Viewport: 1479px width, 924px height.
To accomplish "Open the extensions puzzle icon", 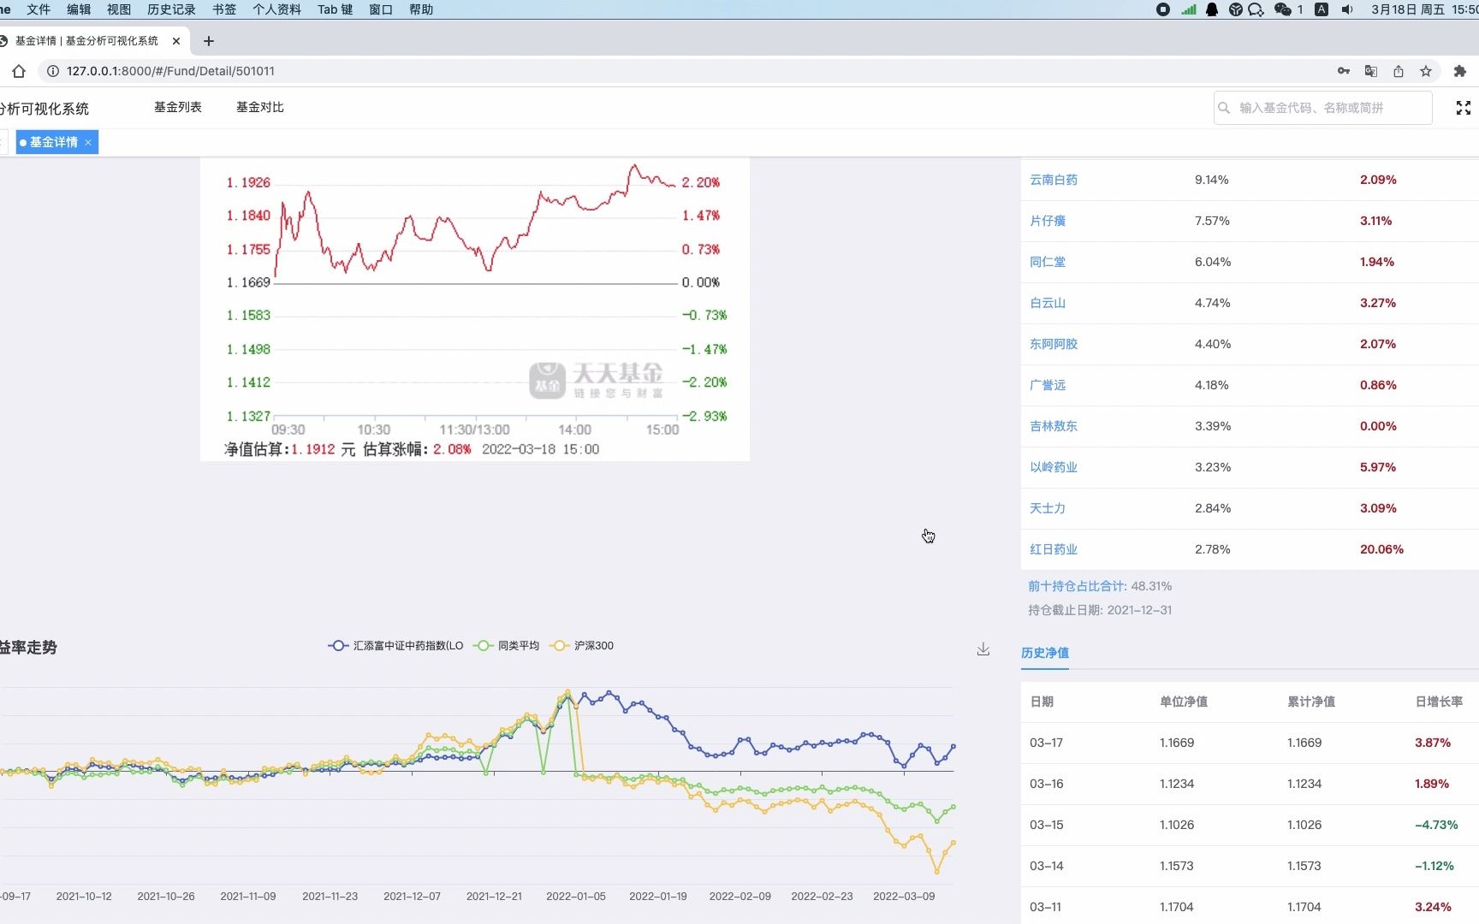I will click(1460, 71).
